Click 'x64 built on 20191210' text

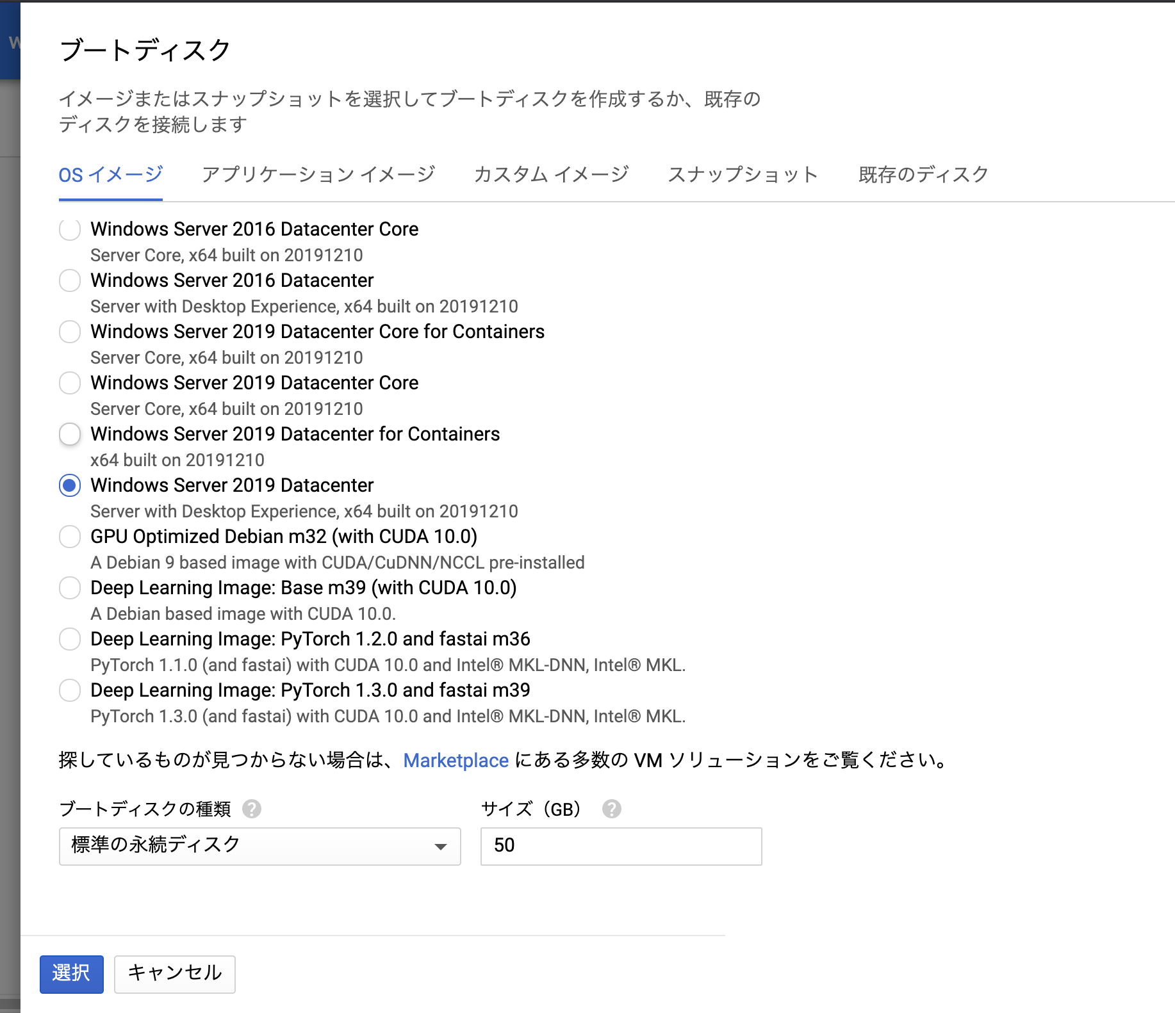click(177, 460)
